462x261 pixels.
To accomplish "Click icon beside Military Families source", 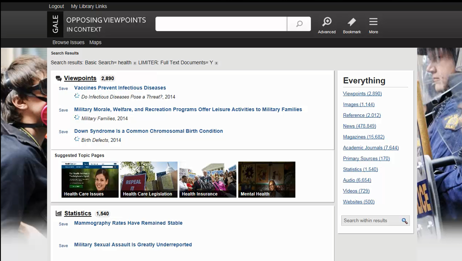I will 77,117.
